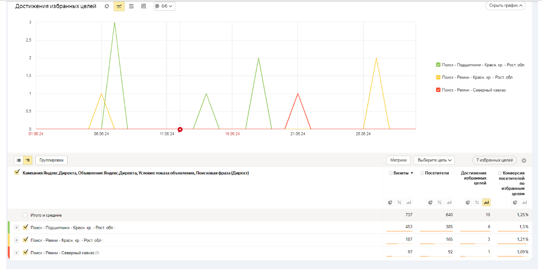Toggle select-all checkbox in grouping header
Viewport: 542px width, 275px height.
tap(17, 172)
